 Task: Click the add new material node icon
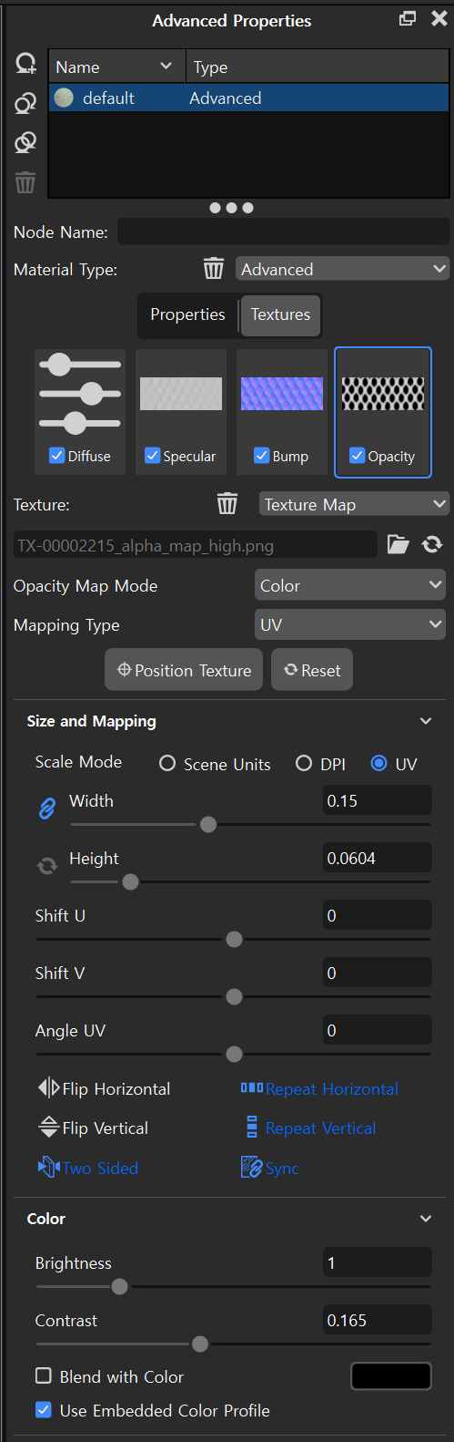[25, 64]
